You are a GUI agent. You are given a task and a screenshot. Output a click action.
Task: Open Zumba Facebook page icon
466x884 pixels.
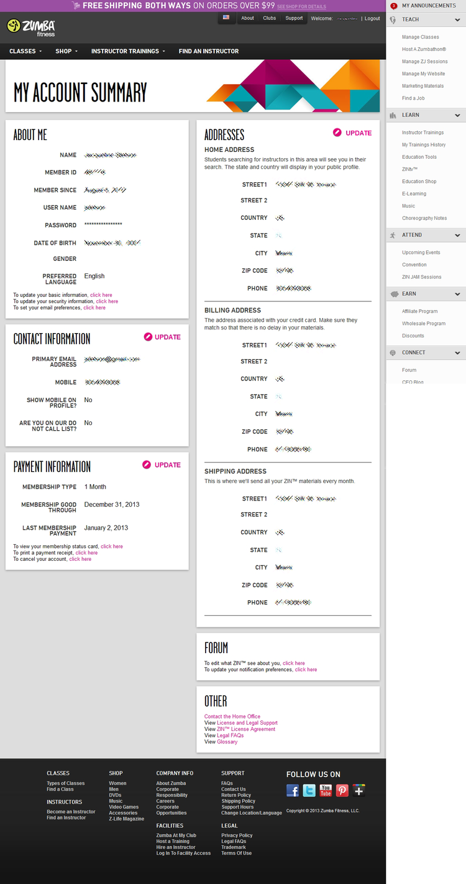click(x=293, y=790)
